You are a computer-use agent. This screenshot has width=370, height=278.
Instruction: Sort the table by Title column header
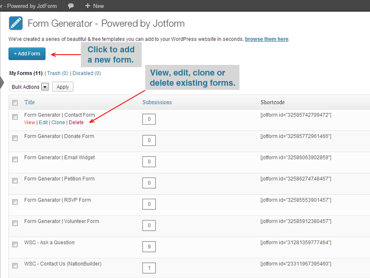pyautogui.click(x=30, y=102)
